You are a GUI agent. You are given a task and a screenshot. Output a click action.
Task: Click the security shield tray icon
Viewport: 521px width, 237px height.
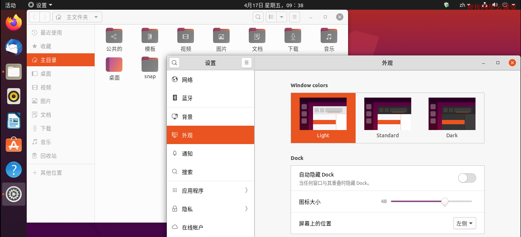tap(446, 5)
